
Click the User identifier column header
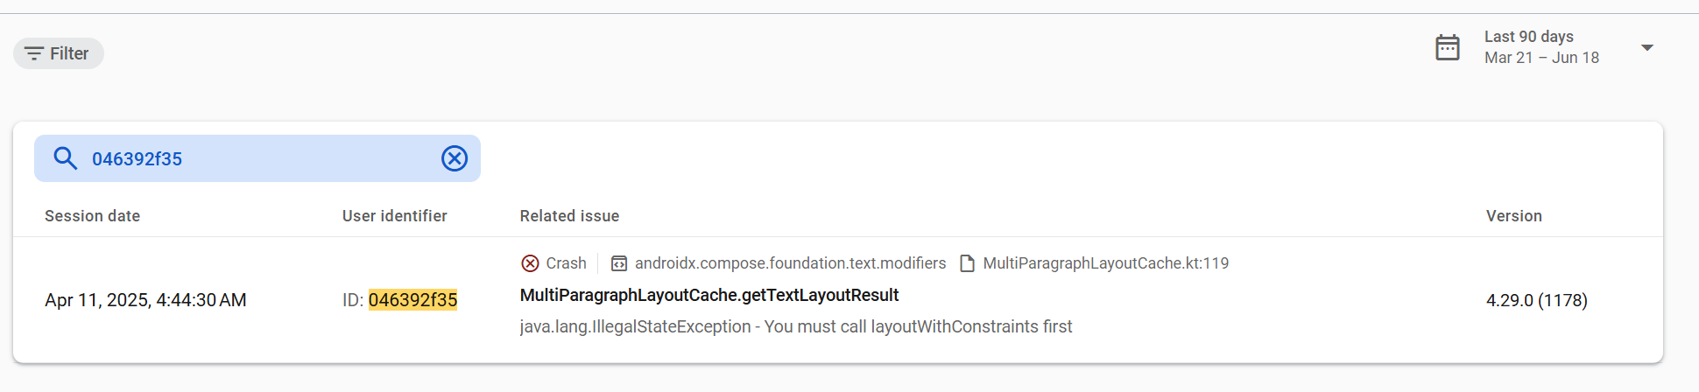[x=395, y=216]
